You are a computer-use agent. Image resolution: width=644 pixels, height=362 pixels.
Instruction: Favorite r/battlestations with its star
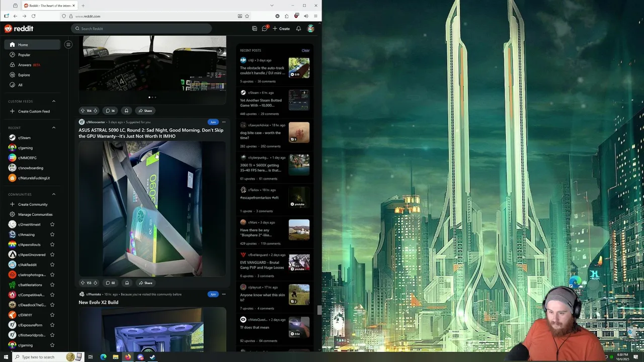[x=52, y=285]
